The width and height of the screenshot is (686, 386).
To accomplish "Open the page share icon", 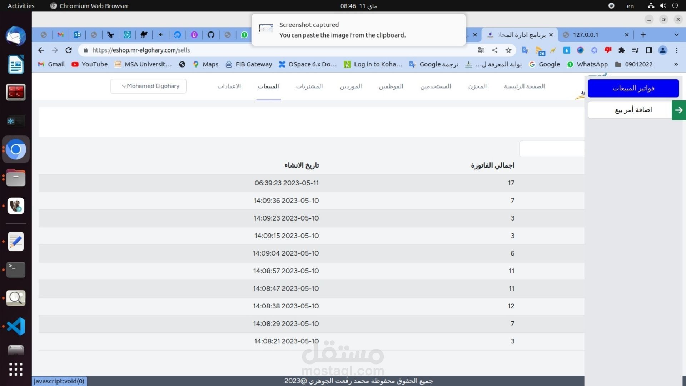I will (x=495, y=50).
